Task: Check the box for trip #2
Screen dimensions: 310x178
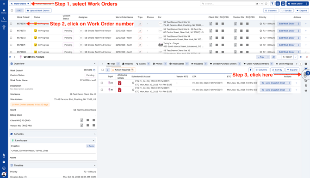Action: [x=102, y=83]
